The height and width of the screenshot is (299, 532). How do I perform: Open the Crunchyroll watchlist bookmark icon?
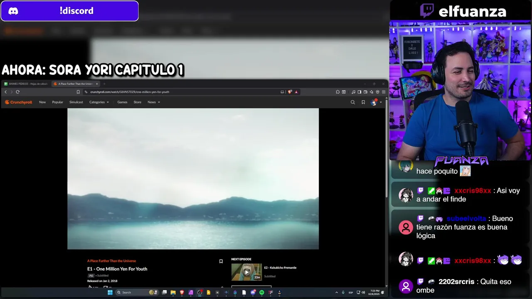pos(363,102)
